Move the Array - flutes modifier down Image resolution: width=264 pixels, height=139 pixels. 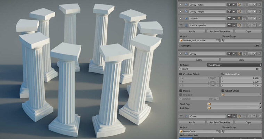[254, 5]
